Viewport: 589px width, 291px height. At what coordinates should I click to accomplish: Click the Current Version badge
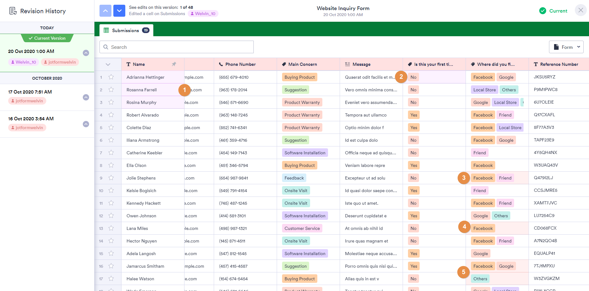pyautogui.click(x=47, y=38)
